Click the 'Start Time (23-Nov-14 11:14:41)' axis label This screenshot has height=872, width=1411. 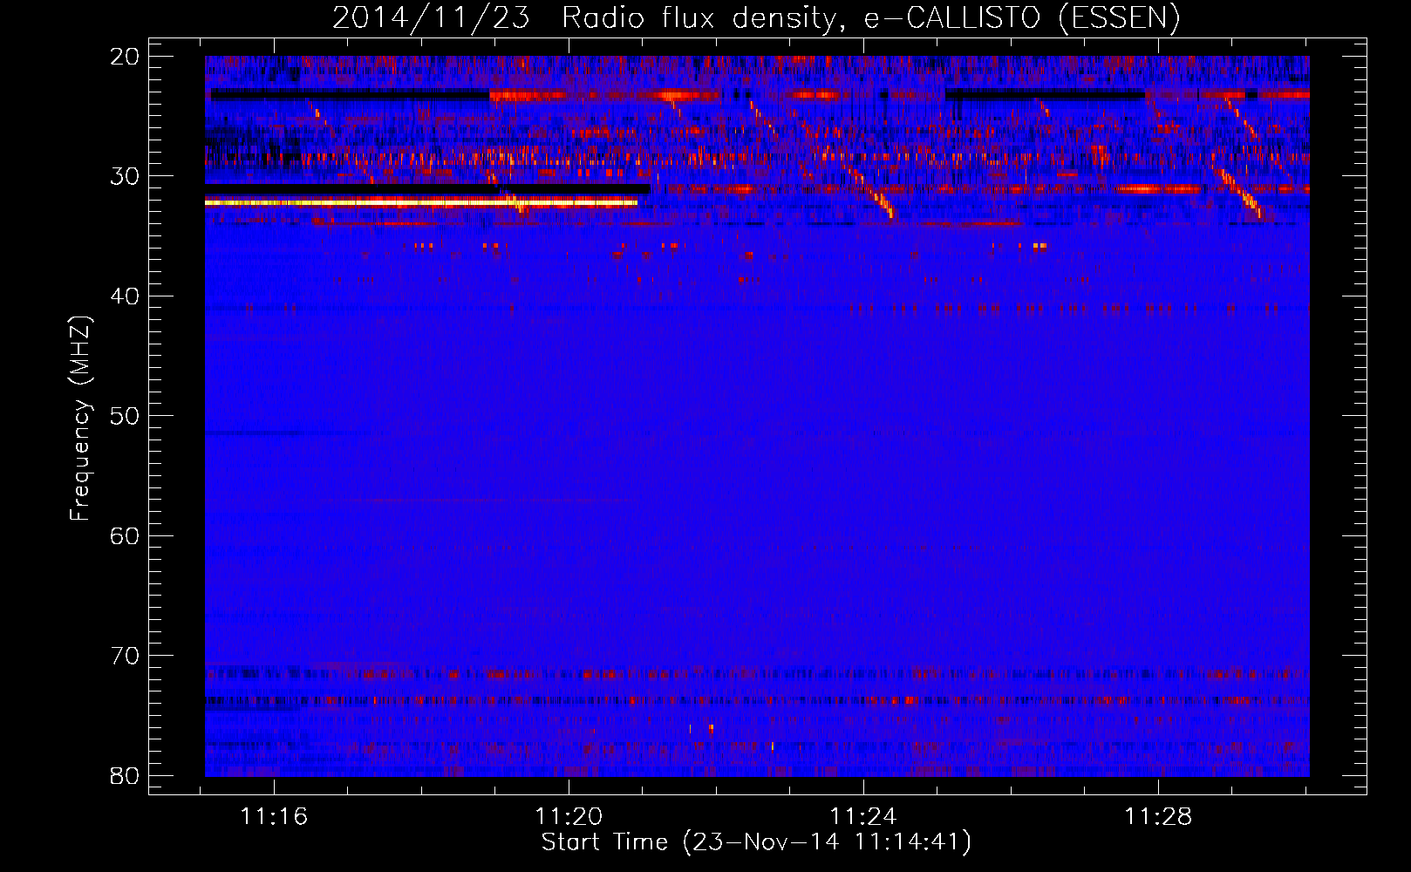tap(756, 842)
